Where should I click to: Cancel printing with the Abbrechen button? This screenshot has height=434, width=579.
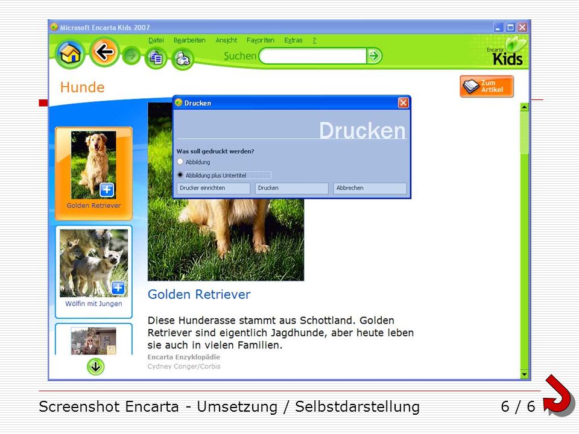[x=370, y=188]
